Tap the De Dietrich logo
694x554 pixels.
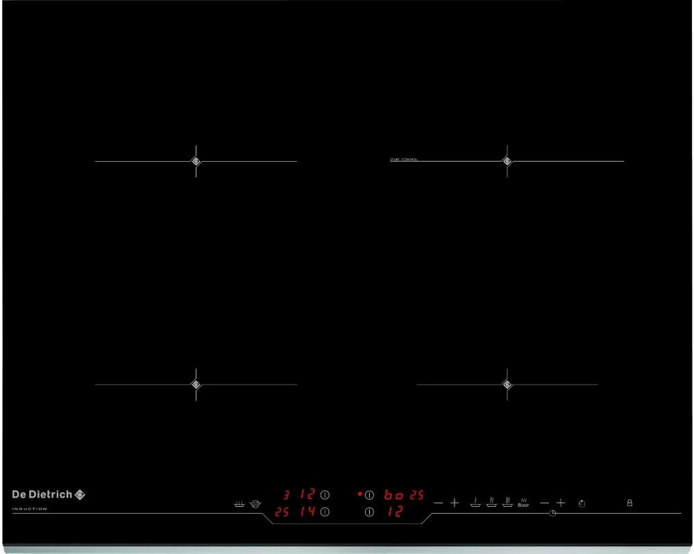(x=49, y=494)
